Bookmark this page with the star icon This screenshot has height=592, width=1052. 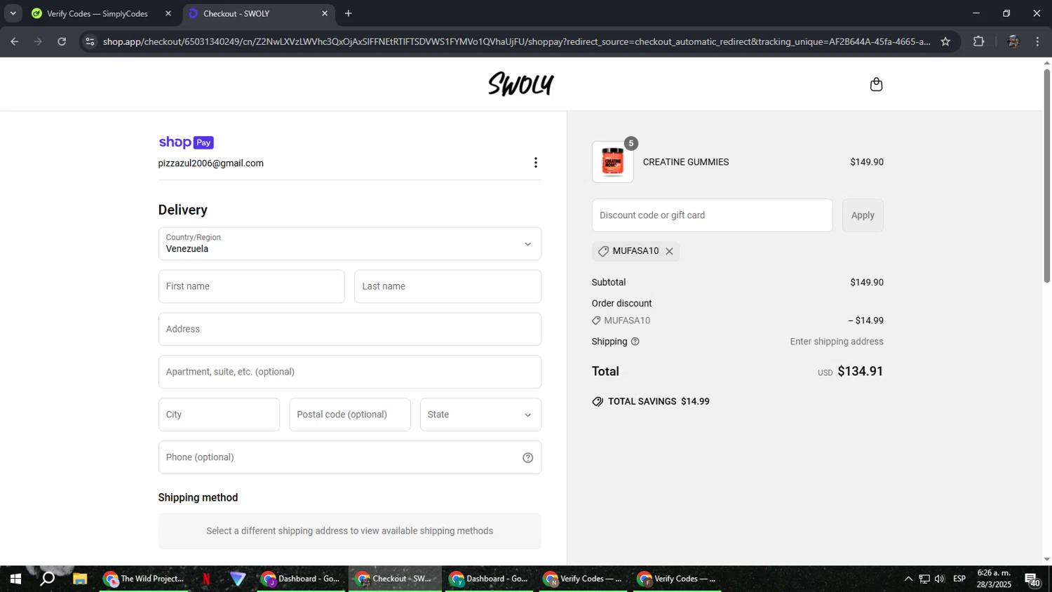coord(945,41)
